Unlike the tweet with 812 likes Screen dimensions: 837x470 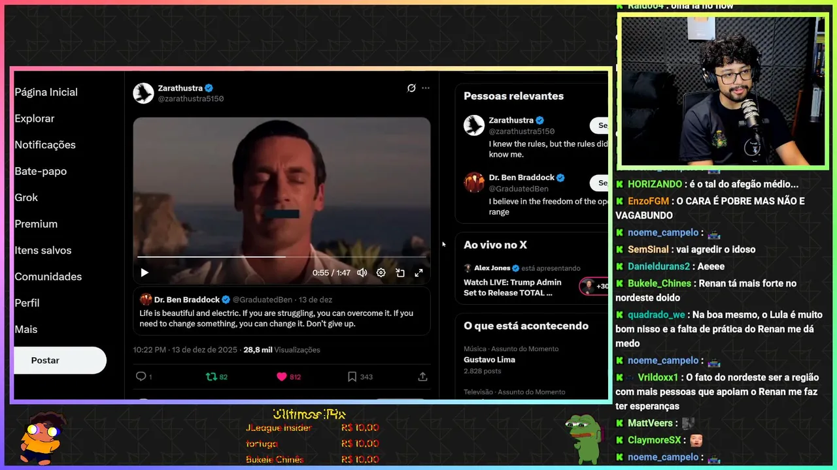point(288,377)
